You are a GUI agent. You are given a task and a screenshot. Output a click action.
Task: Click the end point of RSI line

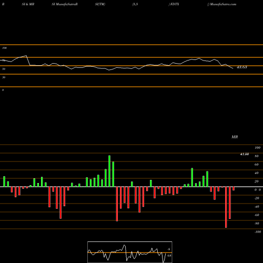(x=233, y=68)
